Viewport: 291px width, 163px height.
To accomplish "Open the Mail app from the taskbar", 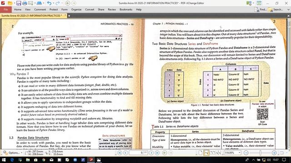I will pos(51,160).
